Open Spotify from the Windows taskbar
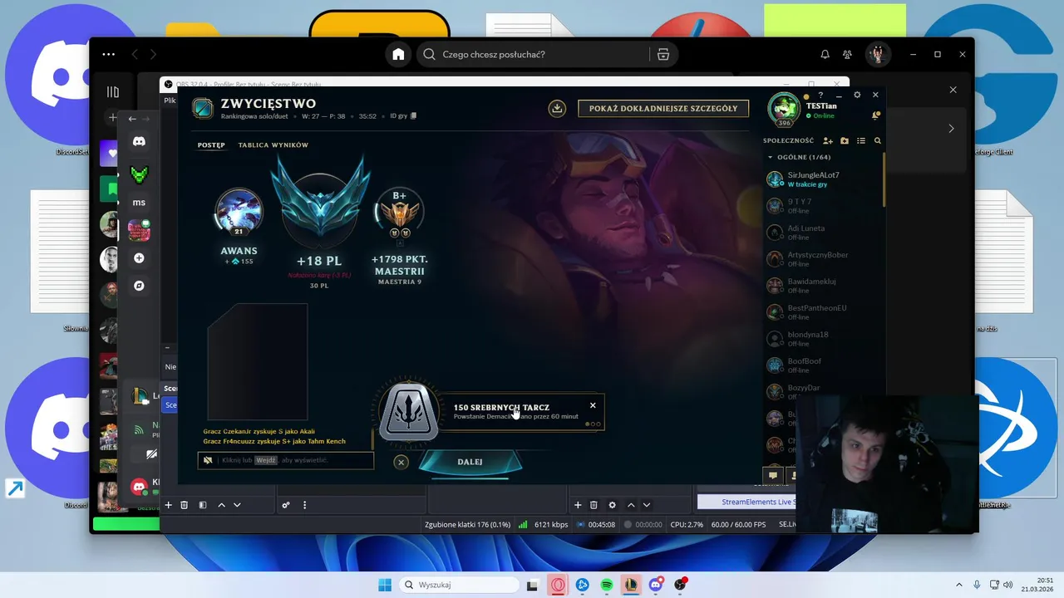This screenshot has width=1064, height=598. 607,585
